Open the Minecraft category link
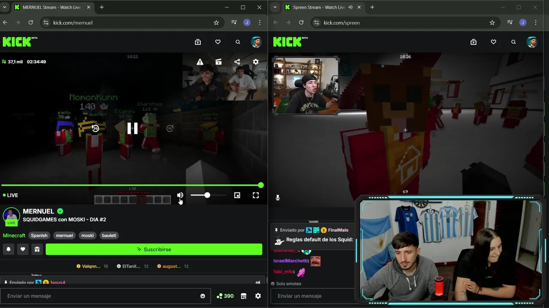549x308 pixels. coord(14,235)
